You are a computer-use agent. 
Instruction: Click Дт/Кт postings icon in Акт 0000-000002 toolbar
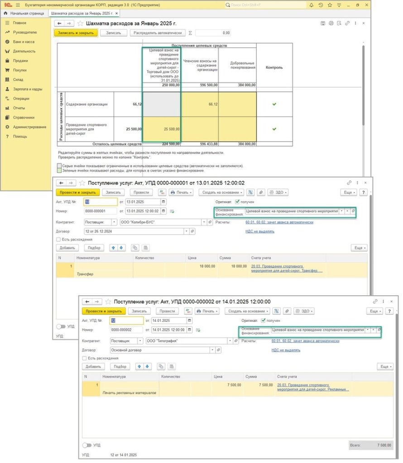tap(188, 311)
